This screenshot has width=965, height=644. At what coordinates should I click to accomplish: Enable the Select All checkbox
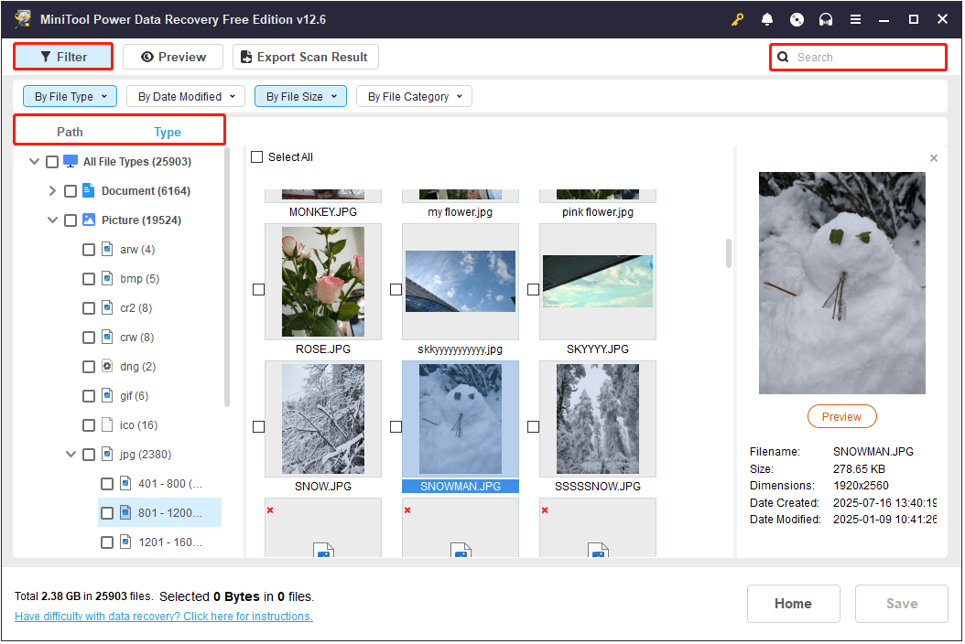click(x=257, y=156)
